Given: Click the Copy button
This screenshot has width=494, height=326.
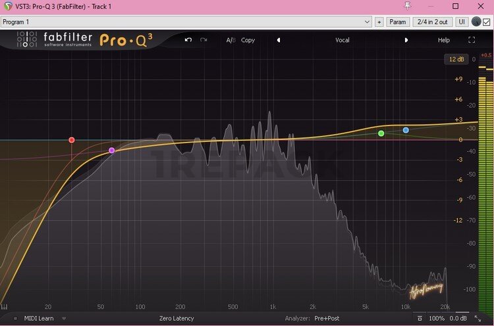Looking at the screenshot, I should pos(248,40).
